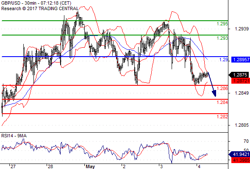
Task: Click the blue 1.29 pivot level label
Action: pos(224,60)
